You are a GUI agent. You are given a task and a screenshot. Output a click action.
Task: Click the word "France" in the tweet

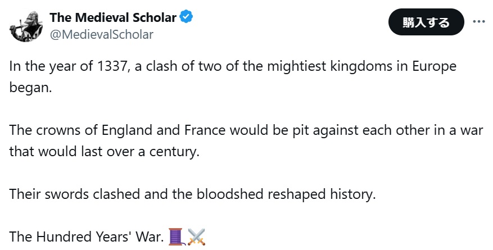[x=205, y=130]
